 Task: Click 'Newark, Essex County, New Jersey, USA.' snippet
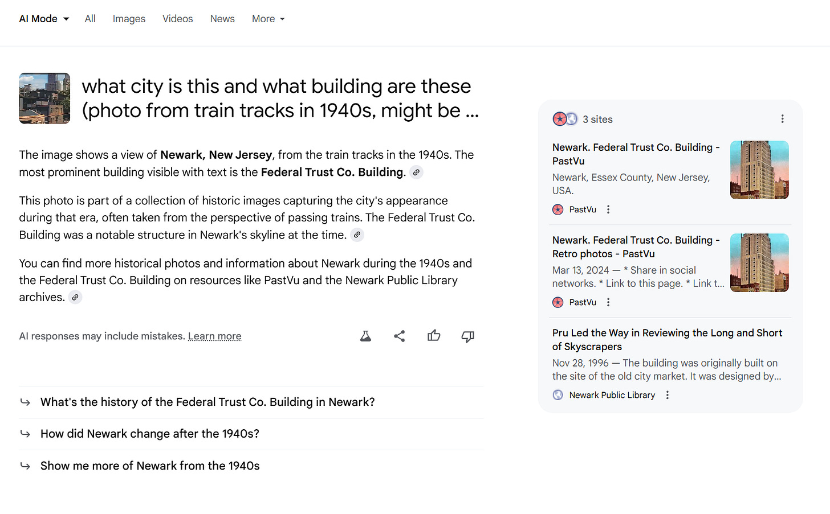631,184
